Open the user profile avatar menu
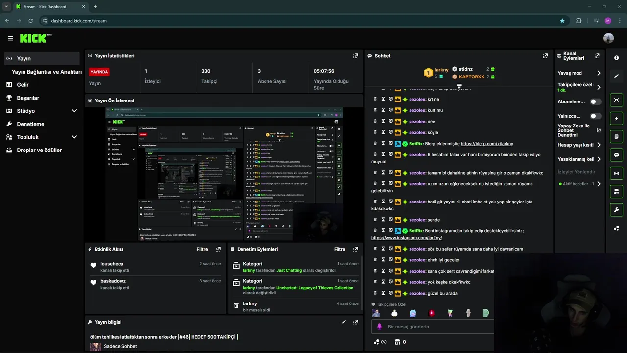This screenshot has width=627, height=353. coord(608,38)
